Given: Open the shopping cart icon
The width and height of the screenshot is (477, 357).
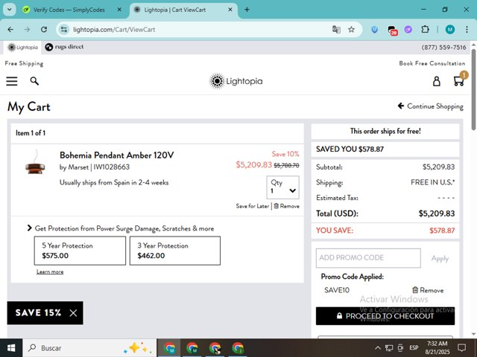Looking at the screenshot, I should coord(459,80).
